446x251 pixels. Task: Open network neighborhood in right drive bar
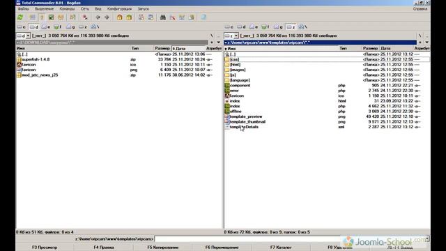point(302,26)
